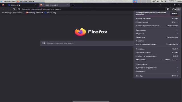Open the Приложения system menu
Image resolution: width=182 pixels, height=102 pixels.
[8, 1]
